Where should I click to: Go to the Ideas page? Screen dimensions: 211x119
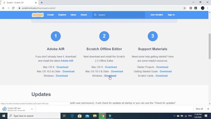[73, 15]
